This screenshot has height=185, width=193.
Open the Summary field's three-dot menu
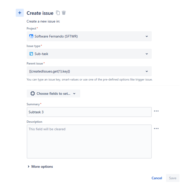click(156, 111)
